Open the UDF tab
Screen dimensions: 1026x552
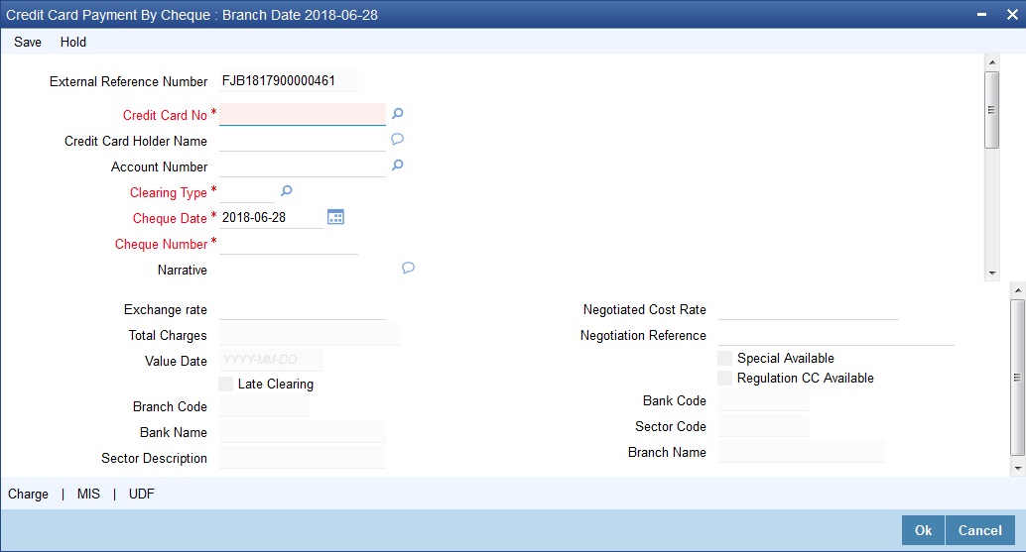pyautogui.click(x=141, y=494)
